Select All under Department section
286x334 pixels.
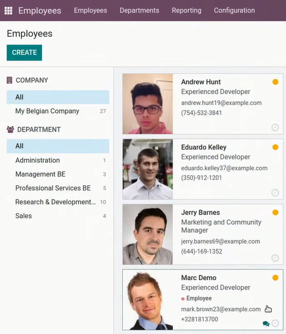pyautogui.click(x=58, y=146)
